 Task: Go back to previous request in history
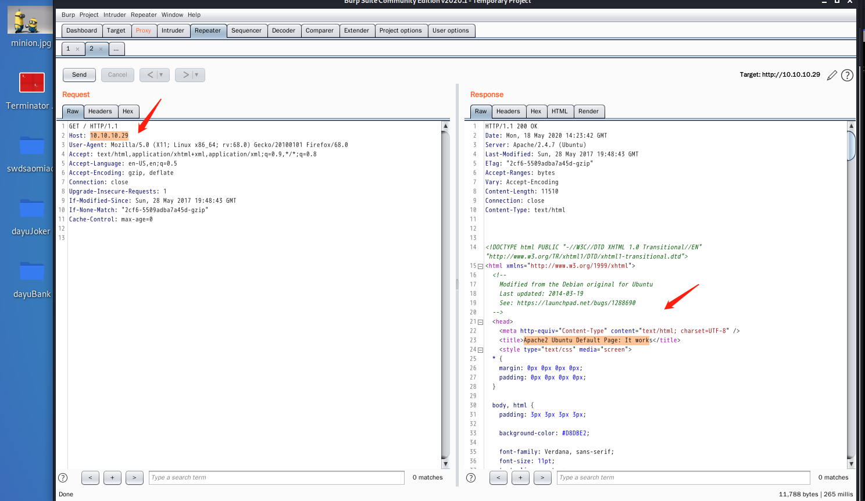[149, 75]
